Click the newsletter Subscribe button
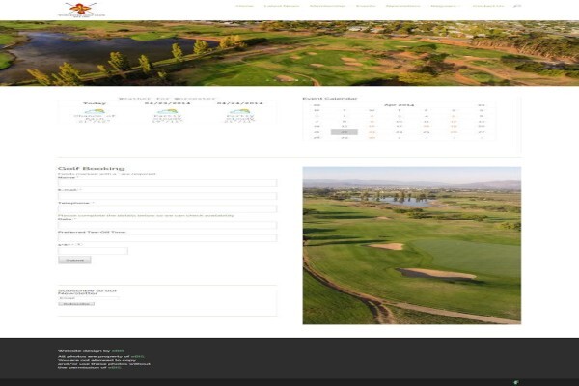This screenshot has height=386, width=579. tap(76, 304)
